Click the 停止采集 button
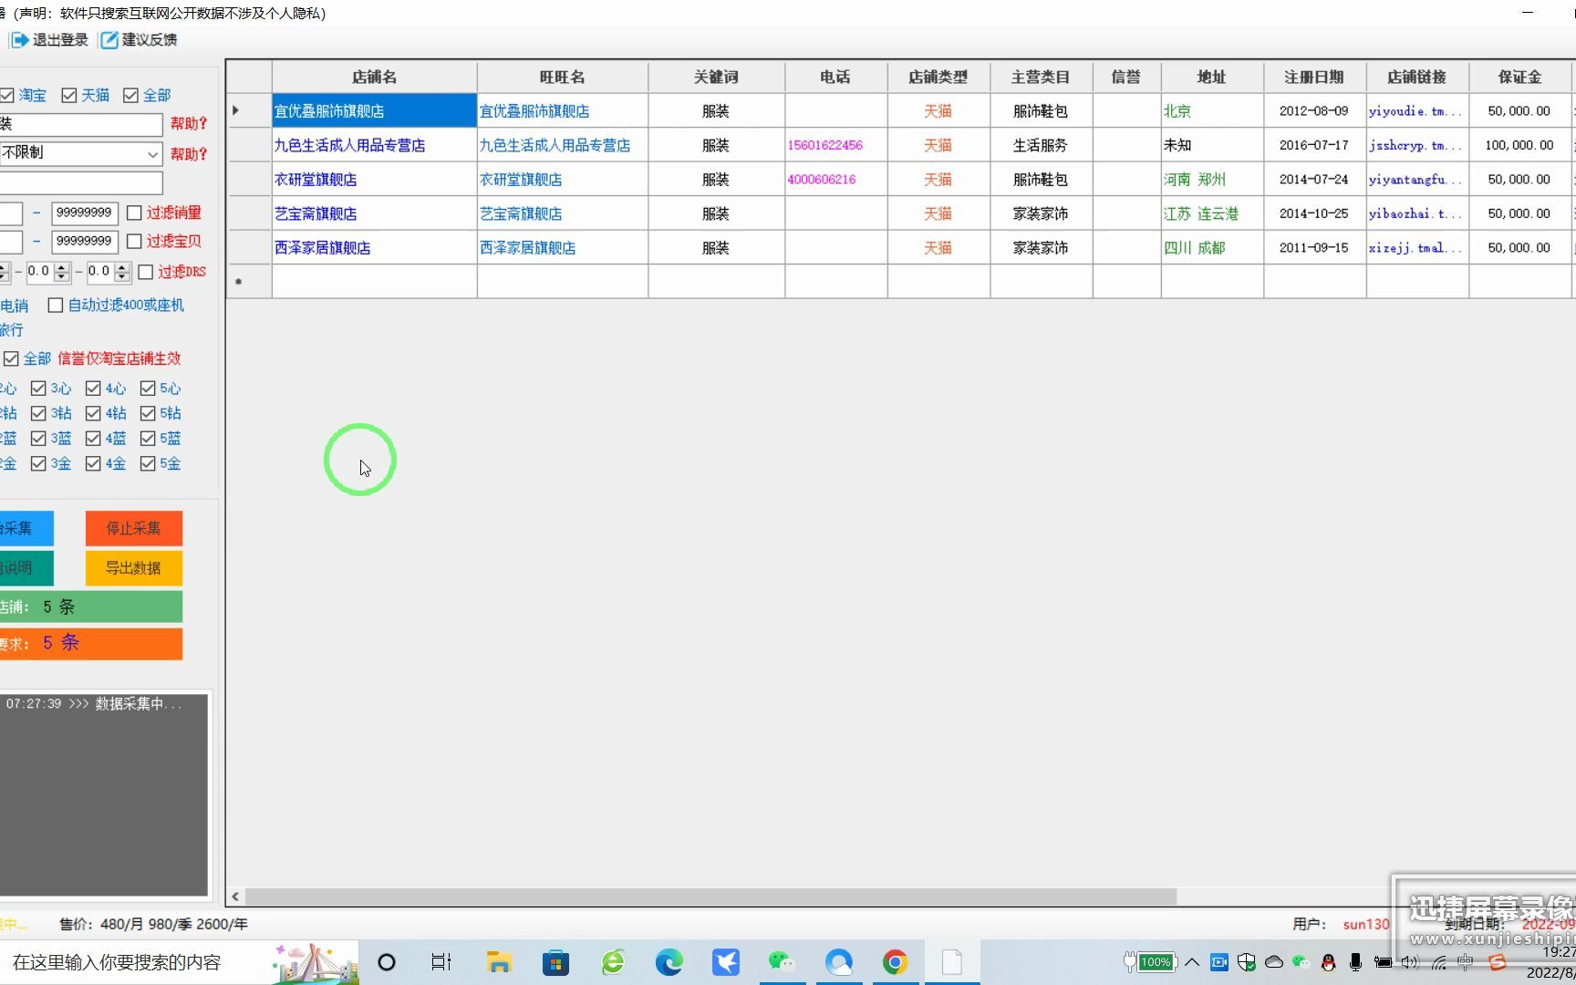This screenshot has height=985, width=1576. pos(134,528)
